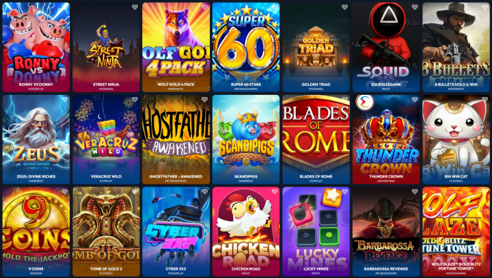Screen dimensions: 492x278
Task: Open Blades of Rome game
Action: click(316, 139)
